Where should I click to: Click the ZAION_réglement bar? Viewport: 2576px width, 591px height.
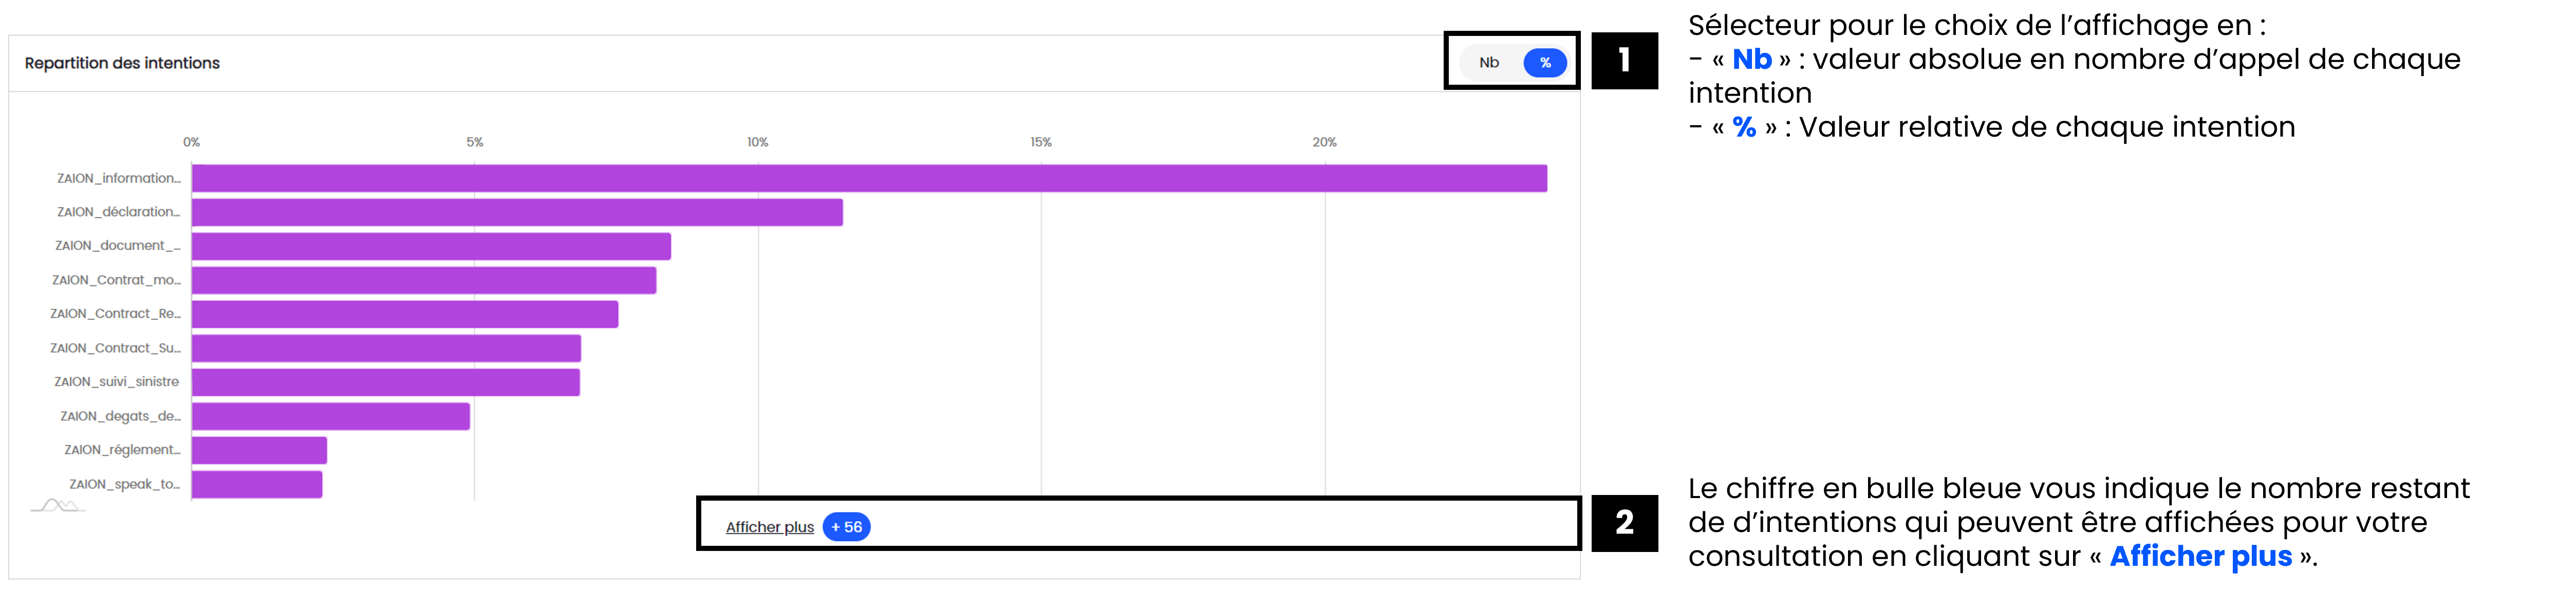pos(259,450)
